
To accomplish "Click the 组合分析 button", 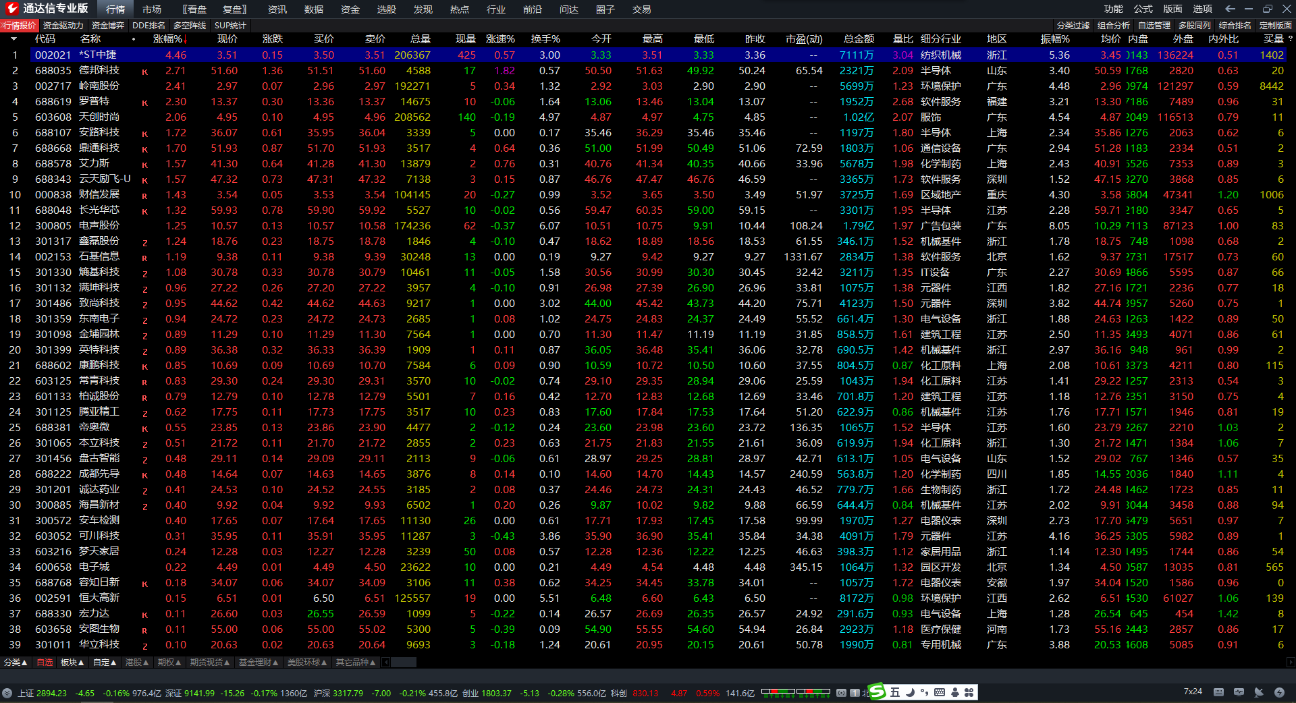I will click(1114, 26).
